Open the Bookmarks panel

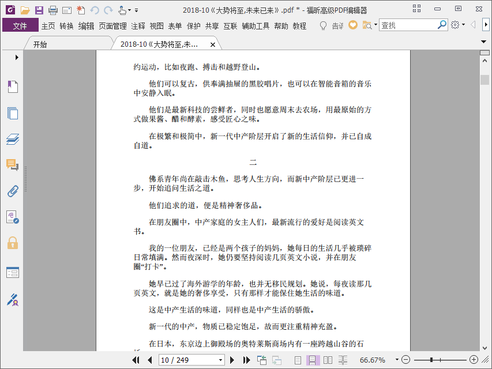(13, 86)
